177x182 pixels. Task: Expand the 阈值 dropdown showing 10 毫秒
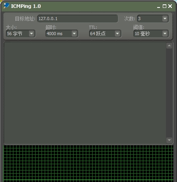165,34
